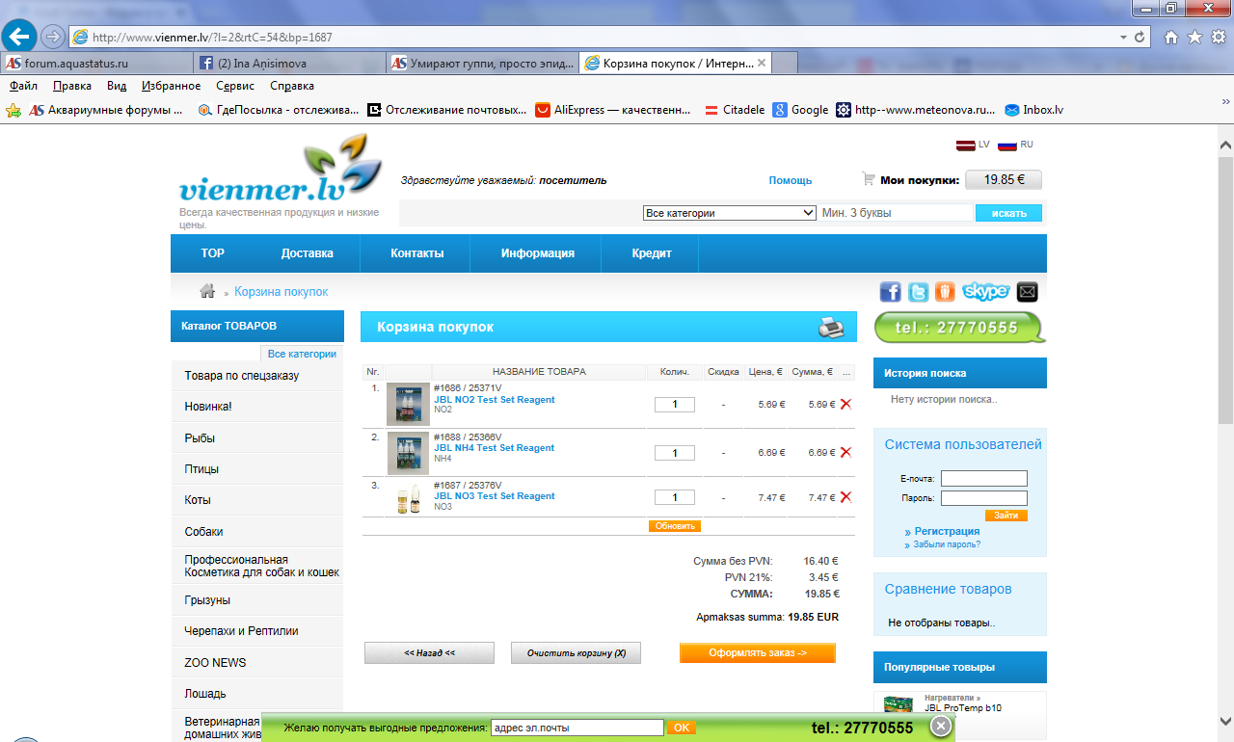Open Помощь link
Viewport: 1234px width, 742px height.
[x=791, y=180]
